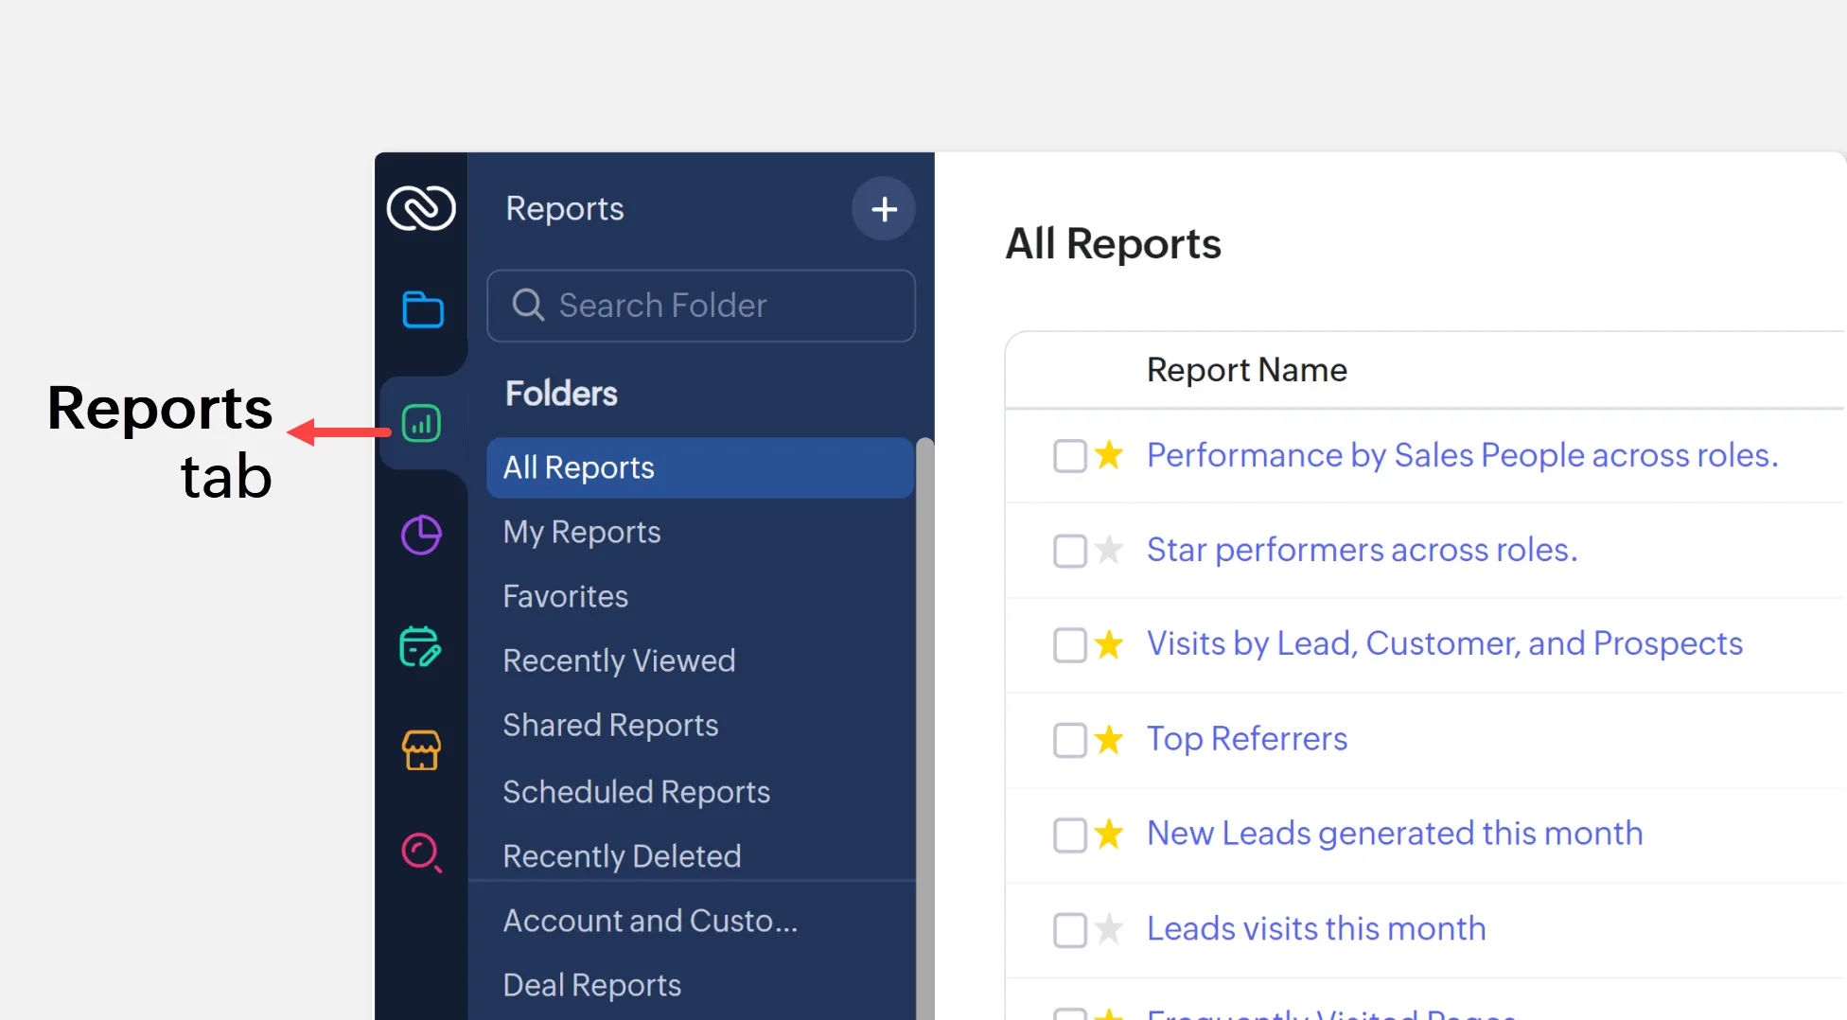This screenshot has height=1020, width=1847.
Task: Click the folder list vertical scrollbar
Action: click(x=924, y=719)
